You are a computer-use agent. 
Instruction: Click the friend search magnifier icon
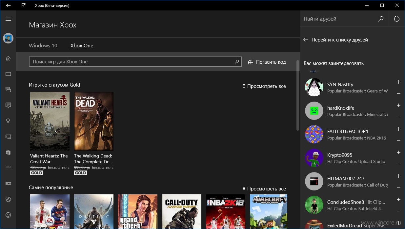380,19
